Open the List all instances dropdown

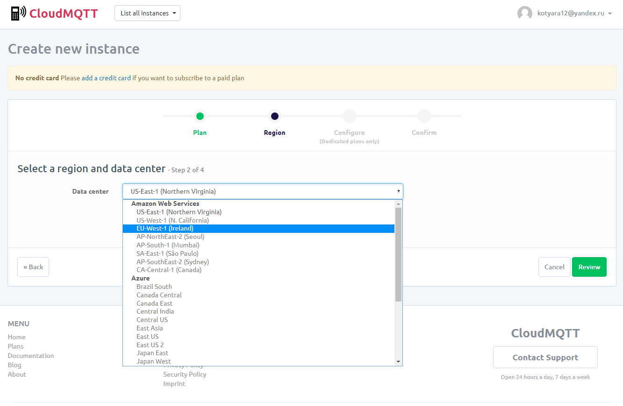coord(147,13)
